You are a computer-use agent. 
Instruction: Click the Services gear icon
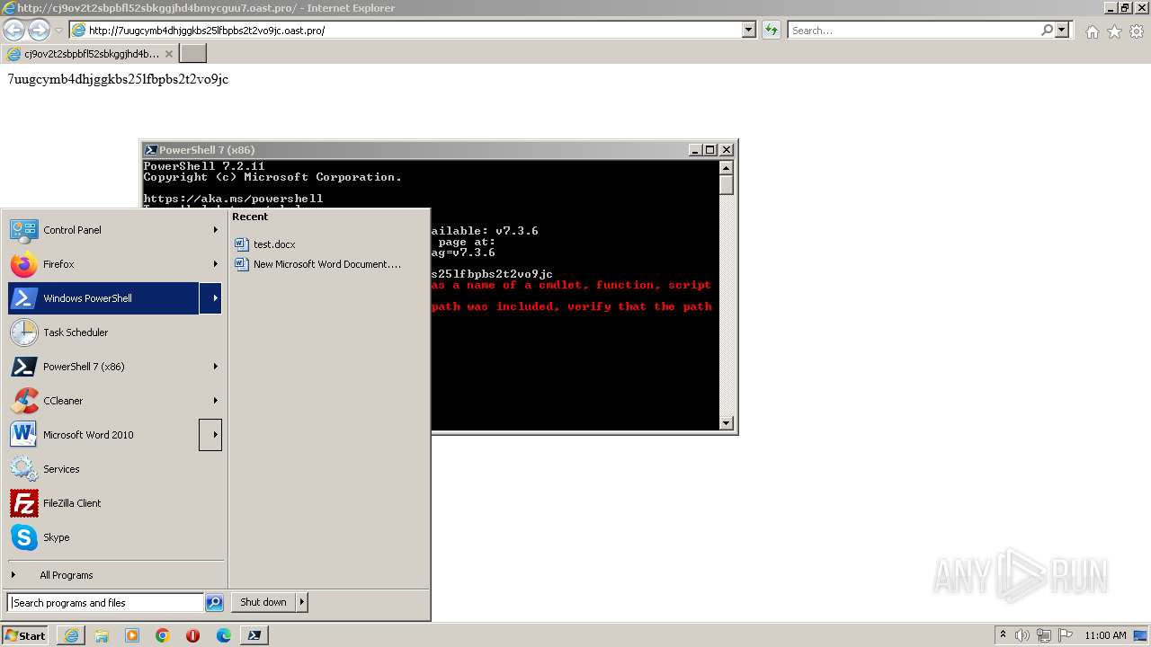pos(23,469)
